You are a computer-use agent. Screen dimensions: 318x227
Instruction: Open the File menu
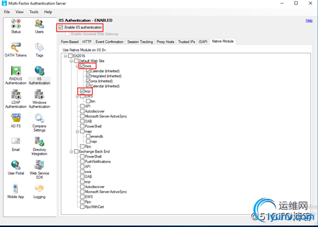[7, 12]
